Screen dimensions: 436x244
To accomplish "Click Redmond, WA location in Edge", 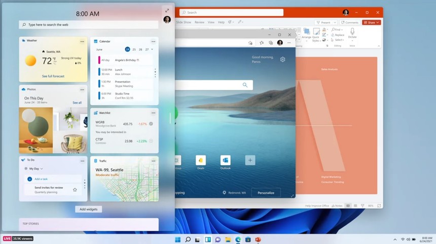I will 234,193.
